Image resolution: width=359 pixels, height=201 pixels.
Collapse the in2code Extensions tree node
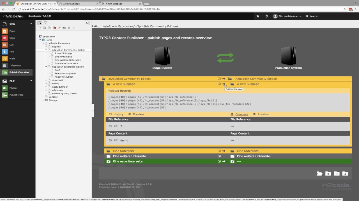[x=43, y=43]
